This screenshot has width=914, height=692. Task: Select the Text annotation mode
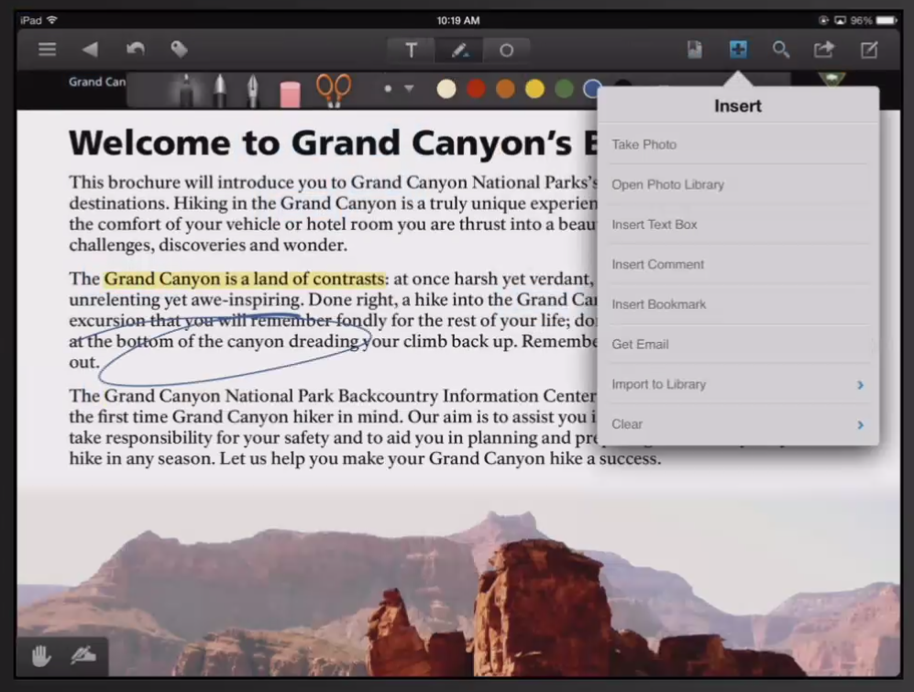(x=411, y=50)
